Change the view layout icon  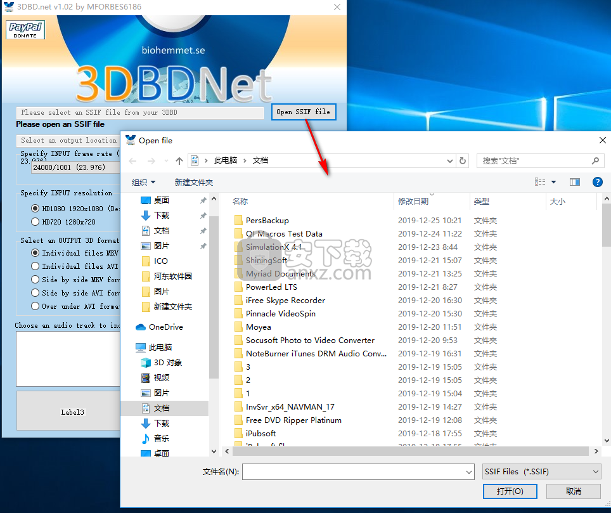[x=540, y=181]
